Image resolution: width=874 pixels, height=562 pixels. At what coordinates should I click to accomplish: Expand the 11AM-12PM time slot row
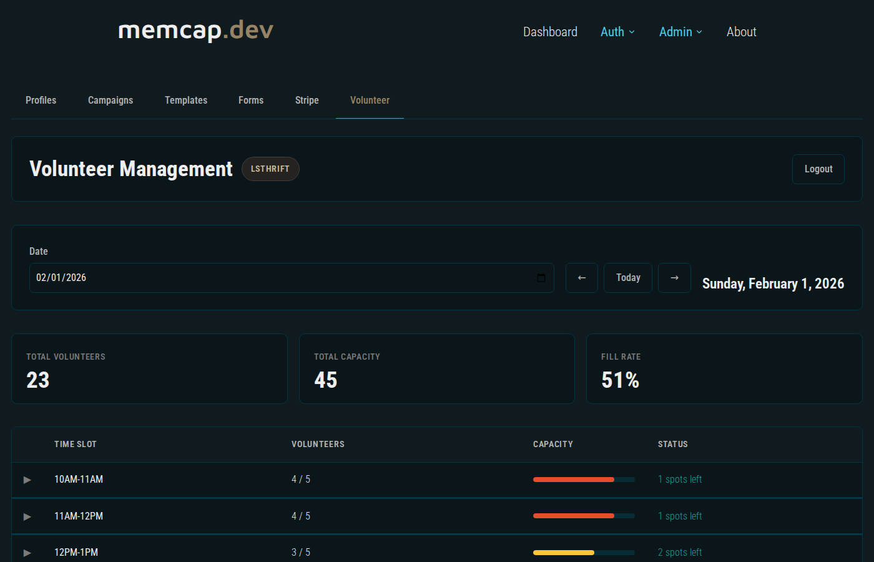(27, 516)
